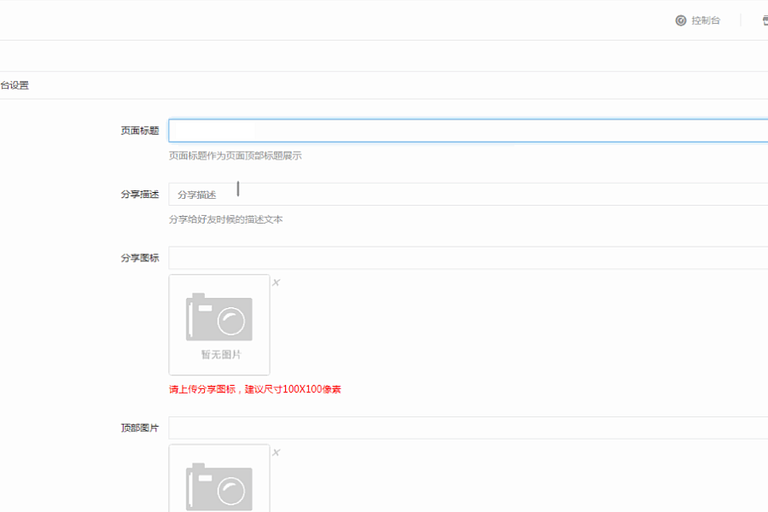Click the 顶部图片 field label
The width and height of the screenshot is (768, 512).
(x=140, y=428)
